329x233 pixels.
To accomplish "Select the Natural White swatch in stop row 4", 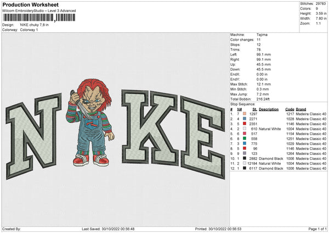I will pyautogui.click(x=244, y=129).
